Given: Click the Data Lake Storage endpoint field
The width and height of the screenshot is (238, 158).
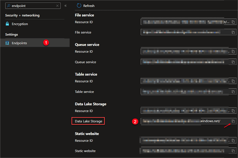Looking at the screenshot, I should 185,121.
